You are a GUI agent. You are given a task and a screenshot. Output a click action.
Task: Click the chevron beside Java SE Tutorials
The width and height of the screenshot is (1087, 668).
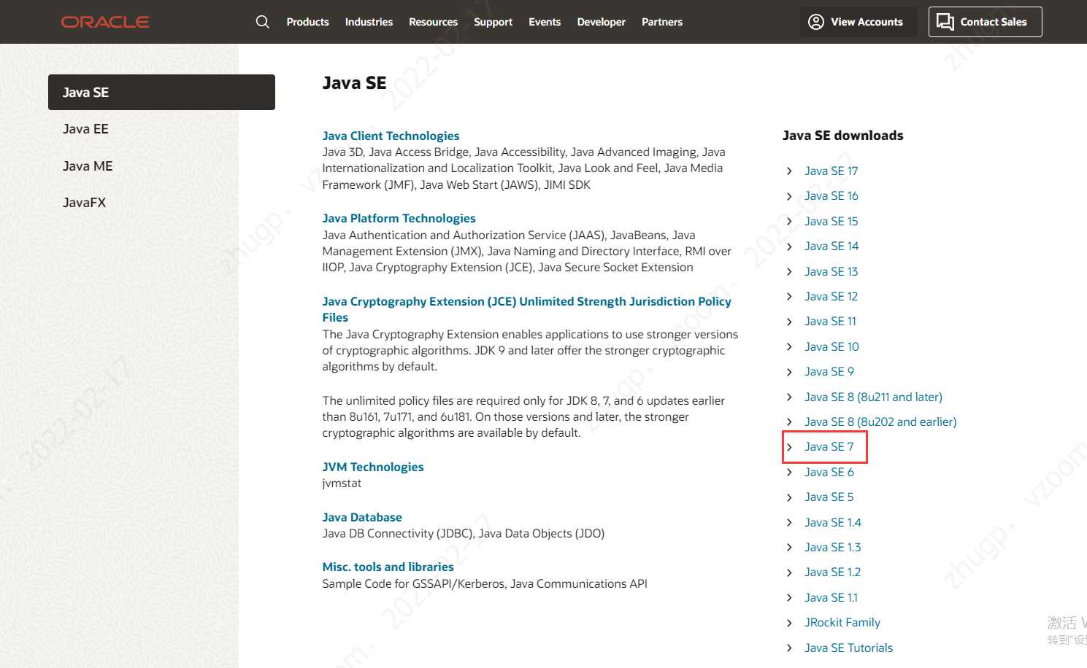point(789,648)
